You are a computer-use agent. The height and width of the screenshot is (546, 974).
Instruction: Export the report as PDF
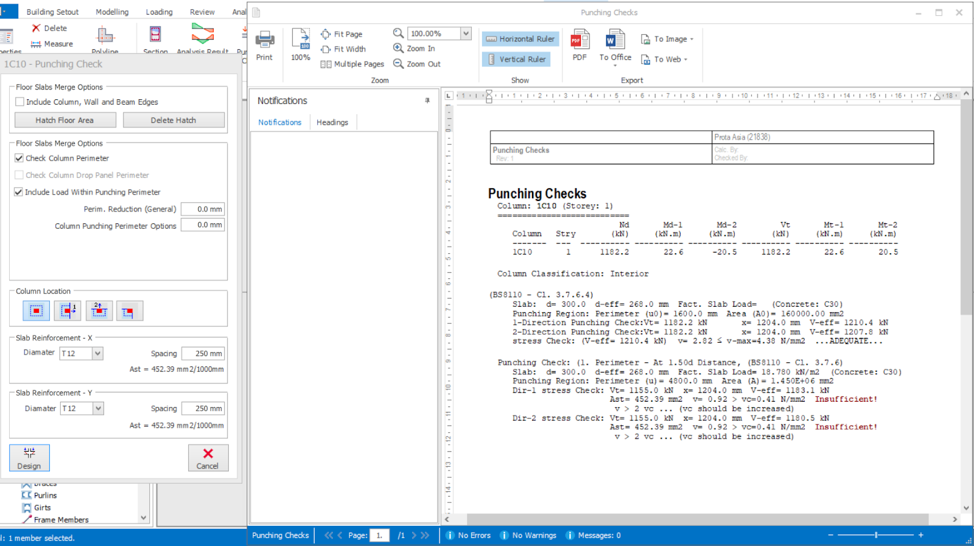pos(580,40)
